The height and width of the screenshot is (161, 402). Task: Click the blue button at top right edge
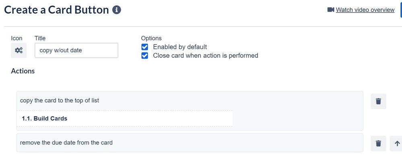point(401,10)
